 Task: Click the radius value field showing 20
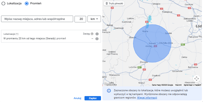[80, 19]
